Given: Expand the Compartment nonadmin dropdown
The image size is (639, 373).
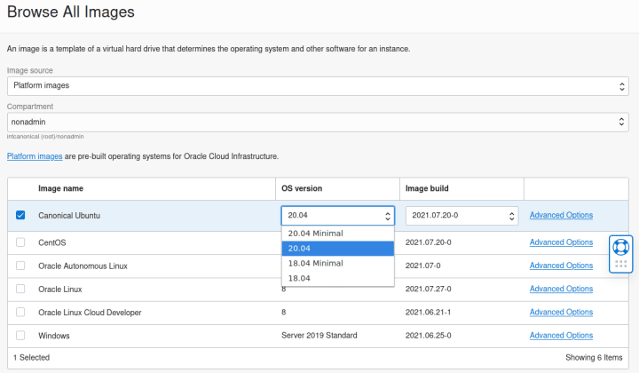Looking at the screenshot, I should point(318,122).
